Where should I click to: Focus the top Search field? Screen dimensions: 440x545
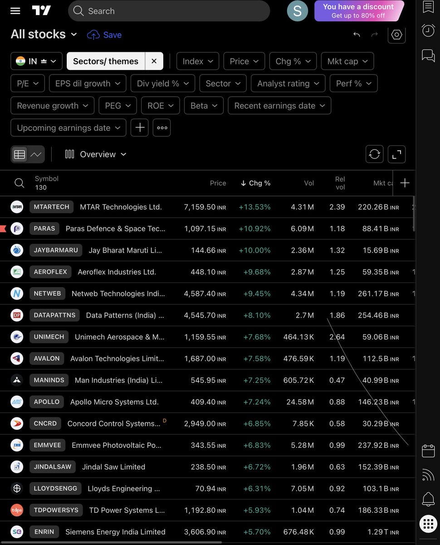tap(169, 11)
